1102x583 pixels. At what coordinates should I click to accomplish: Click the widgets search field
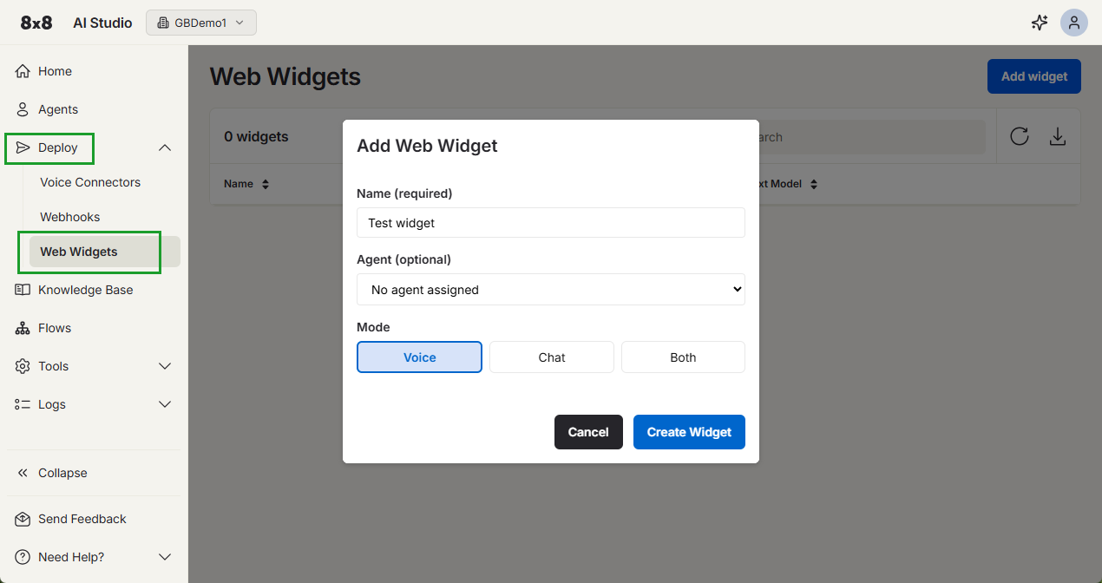coord(872,137)
